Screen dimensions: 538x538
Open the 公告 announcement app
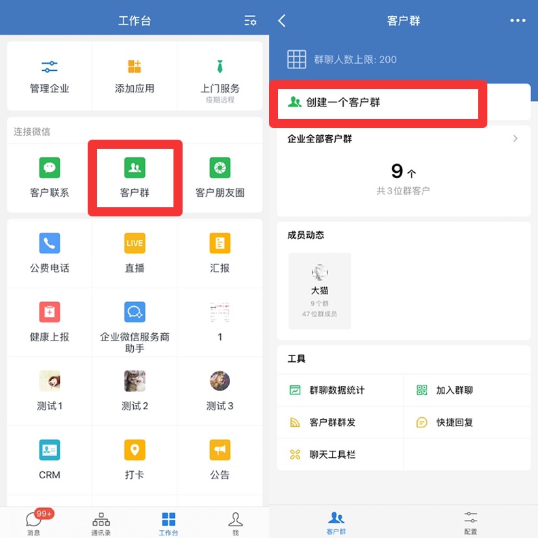click(x=220, y=450)
